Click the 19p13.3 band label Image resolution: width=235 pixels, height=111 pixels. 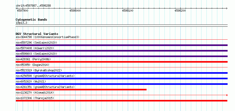(x=21, y=23)
